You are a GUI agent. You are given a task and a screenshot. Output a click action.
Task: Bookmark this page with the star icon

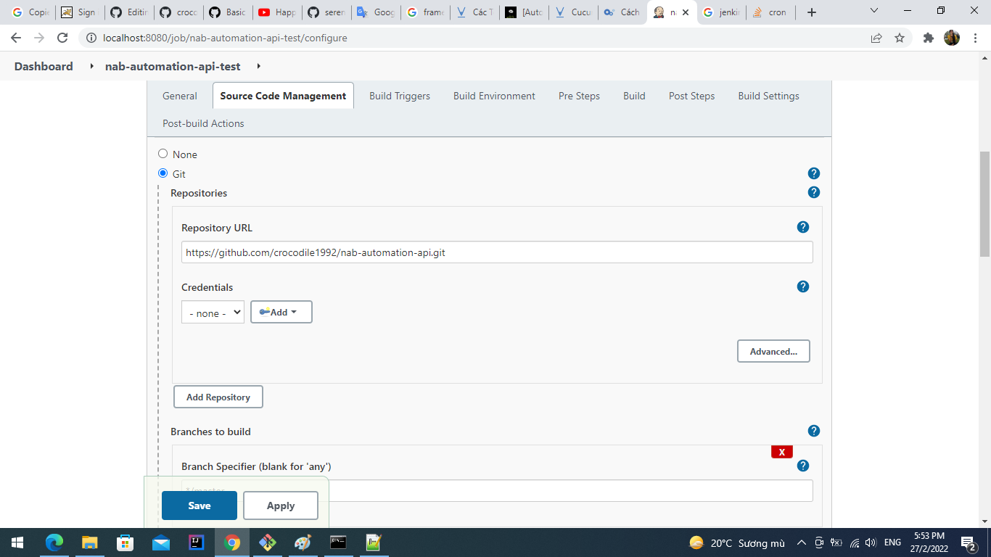900,38
